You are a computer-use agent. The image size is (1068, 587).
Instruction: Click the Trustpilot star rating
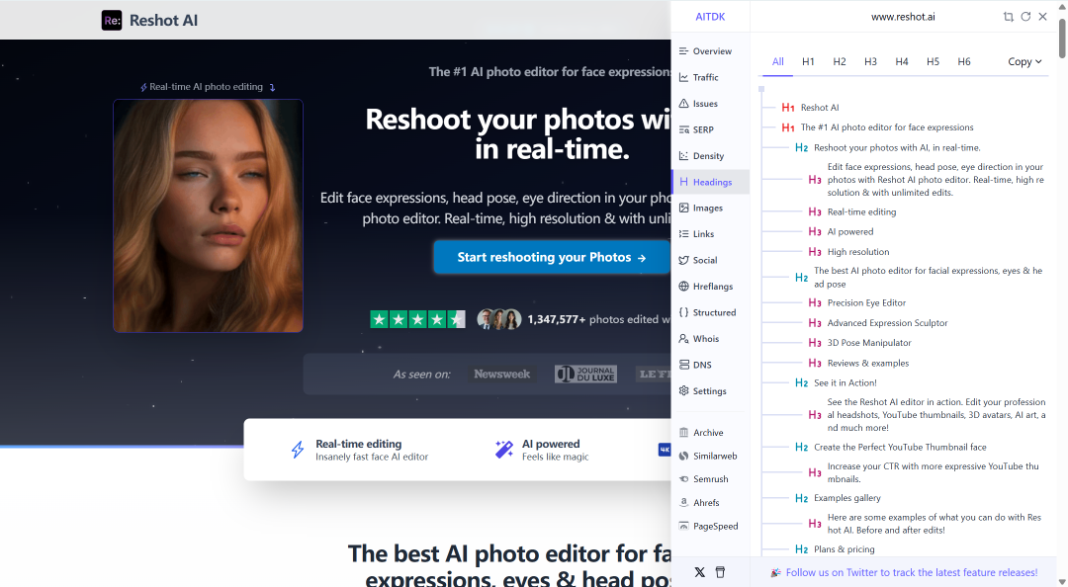click(417, 318)
